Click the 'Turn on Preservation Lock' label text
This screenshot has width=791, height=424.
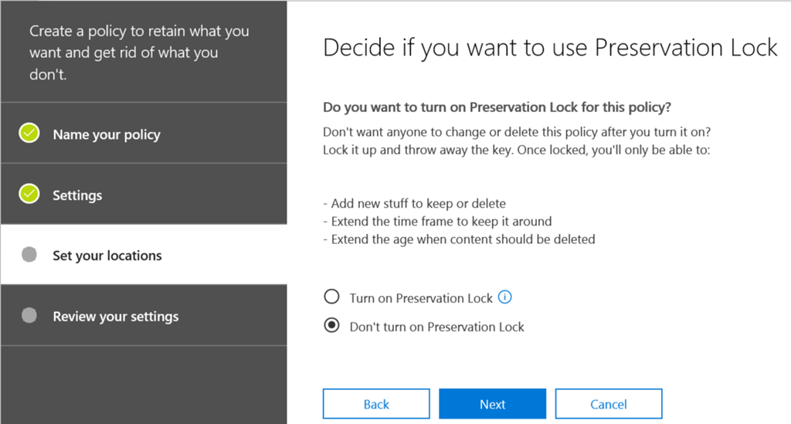(x=421, y=298)
